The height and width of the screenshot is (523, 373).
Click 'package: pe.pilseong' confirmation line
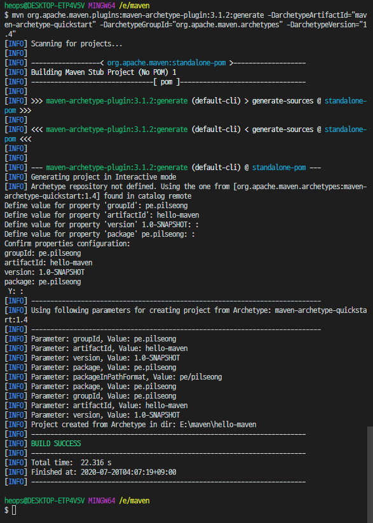[x=43, y=282]
